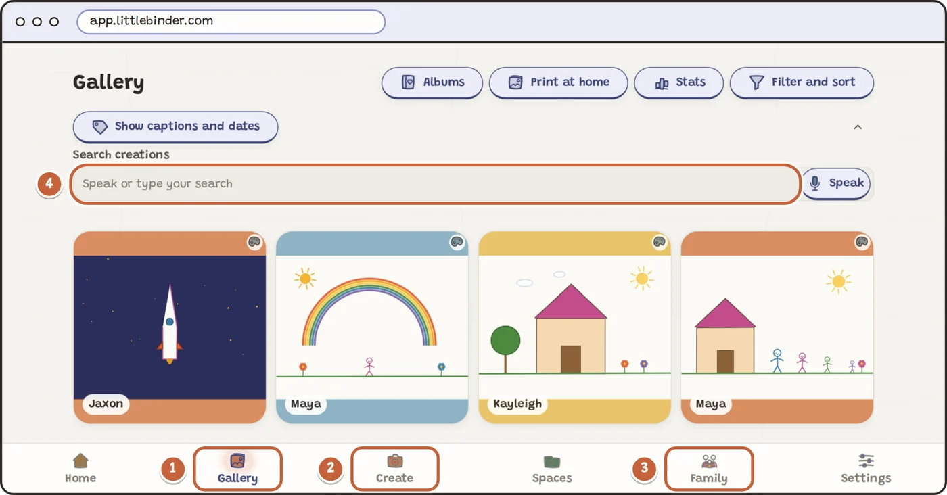Click the Jaxon name label
The height and width of the screenshot is (495, 947).
106,404
